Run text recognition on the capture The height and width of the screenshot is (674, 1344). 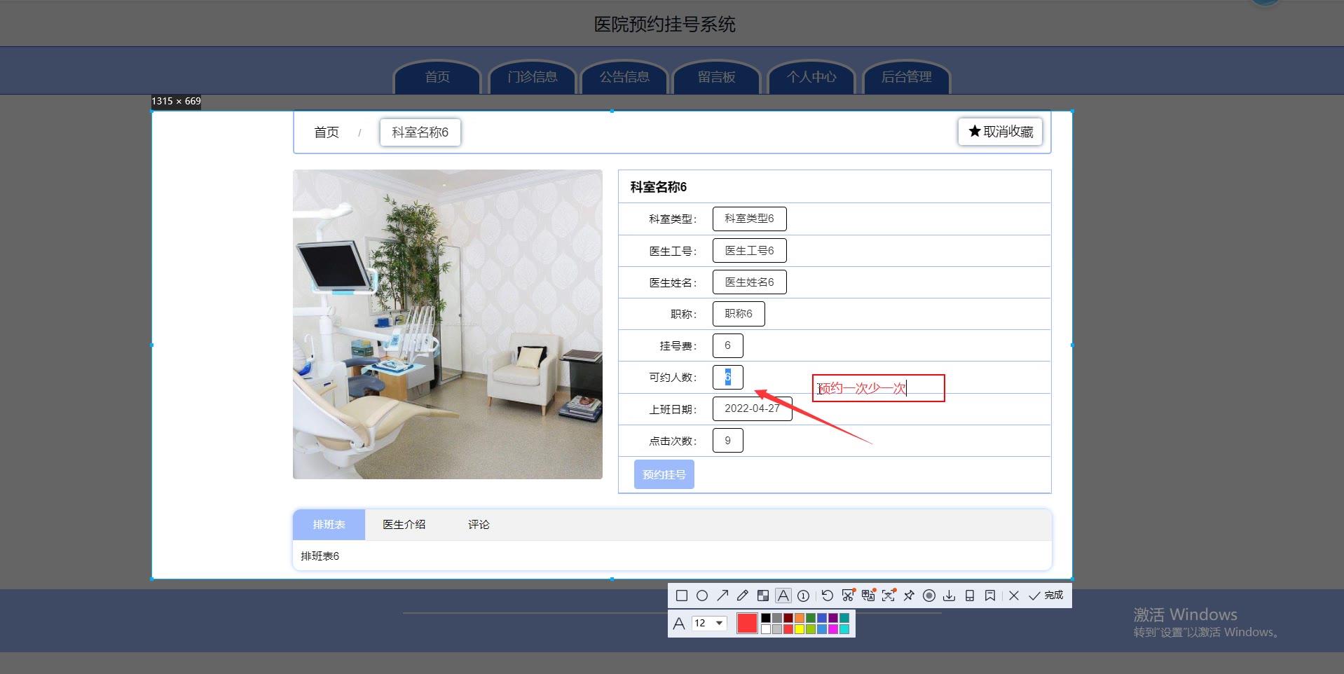click(x=889, y=596)
